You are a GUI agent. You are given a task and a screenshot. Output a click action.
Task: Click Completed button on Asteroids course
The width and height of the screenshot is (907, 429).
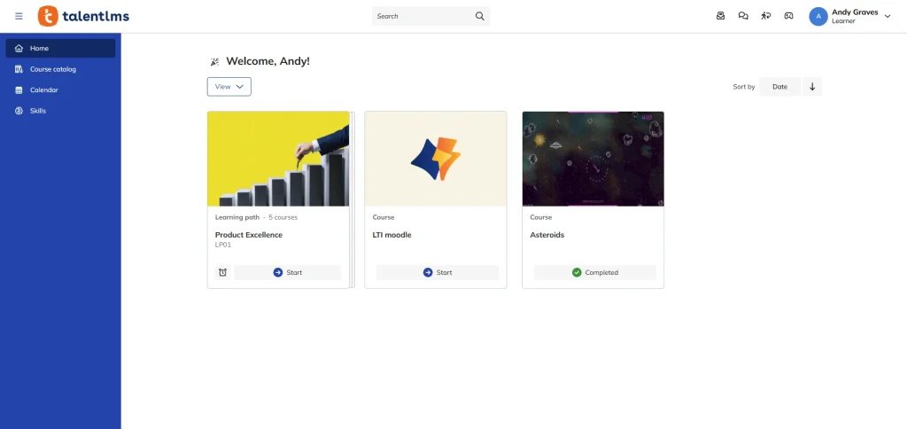(595, 272)
